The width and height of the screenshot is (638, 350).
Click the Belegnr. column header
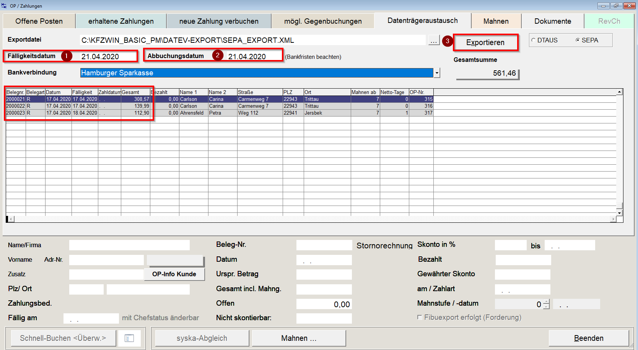tap(16, 92)
